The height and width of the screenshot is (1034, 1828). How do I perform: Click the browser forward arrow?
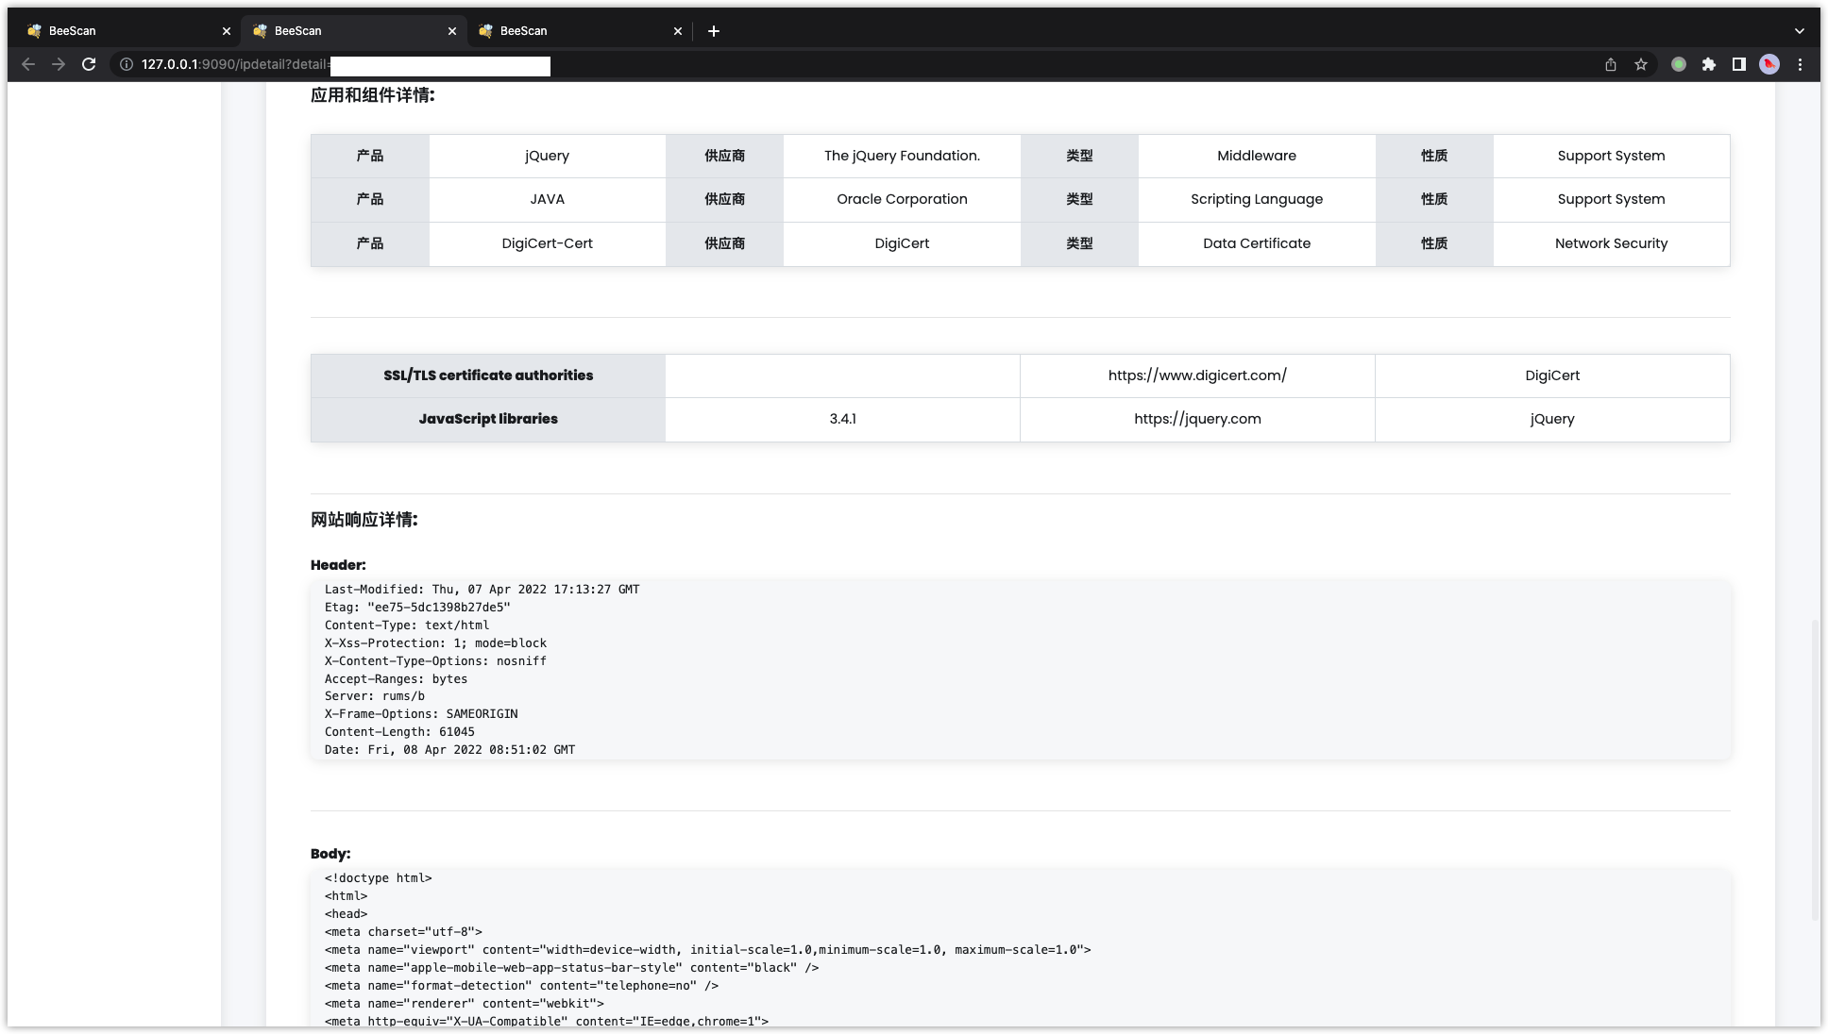(59, 64)
